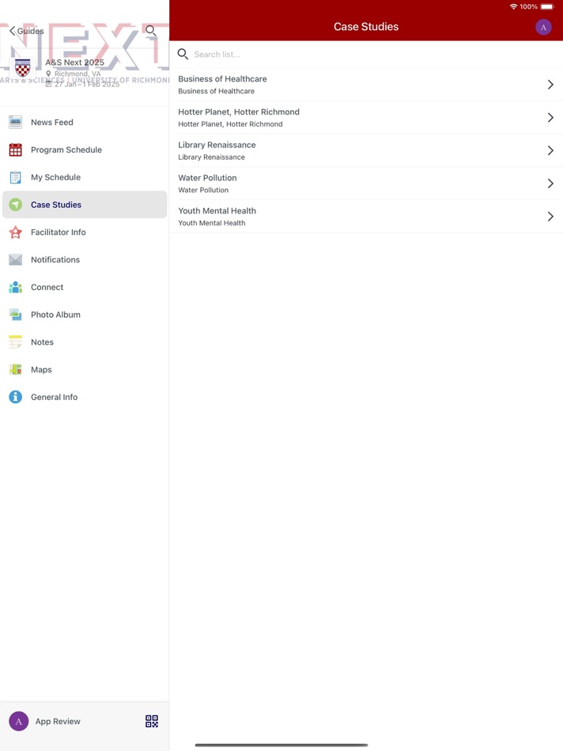Open Hotter Planet, Hotter Richmond case study
This screenshot has width=563, height=751.
(366, 118)
